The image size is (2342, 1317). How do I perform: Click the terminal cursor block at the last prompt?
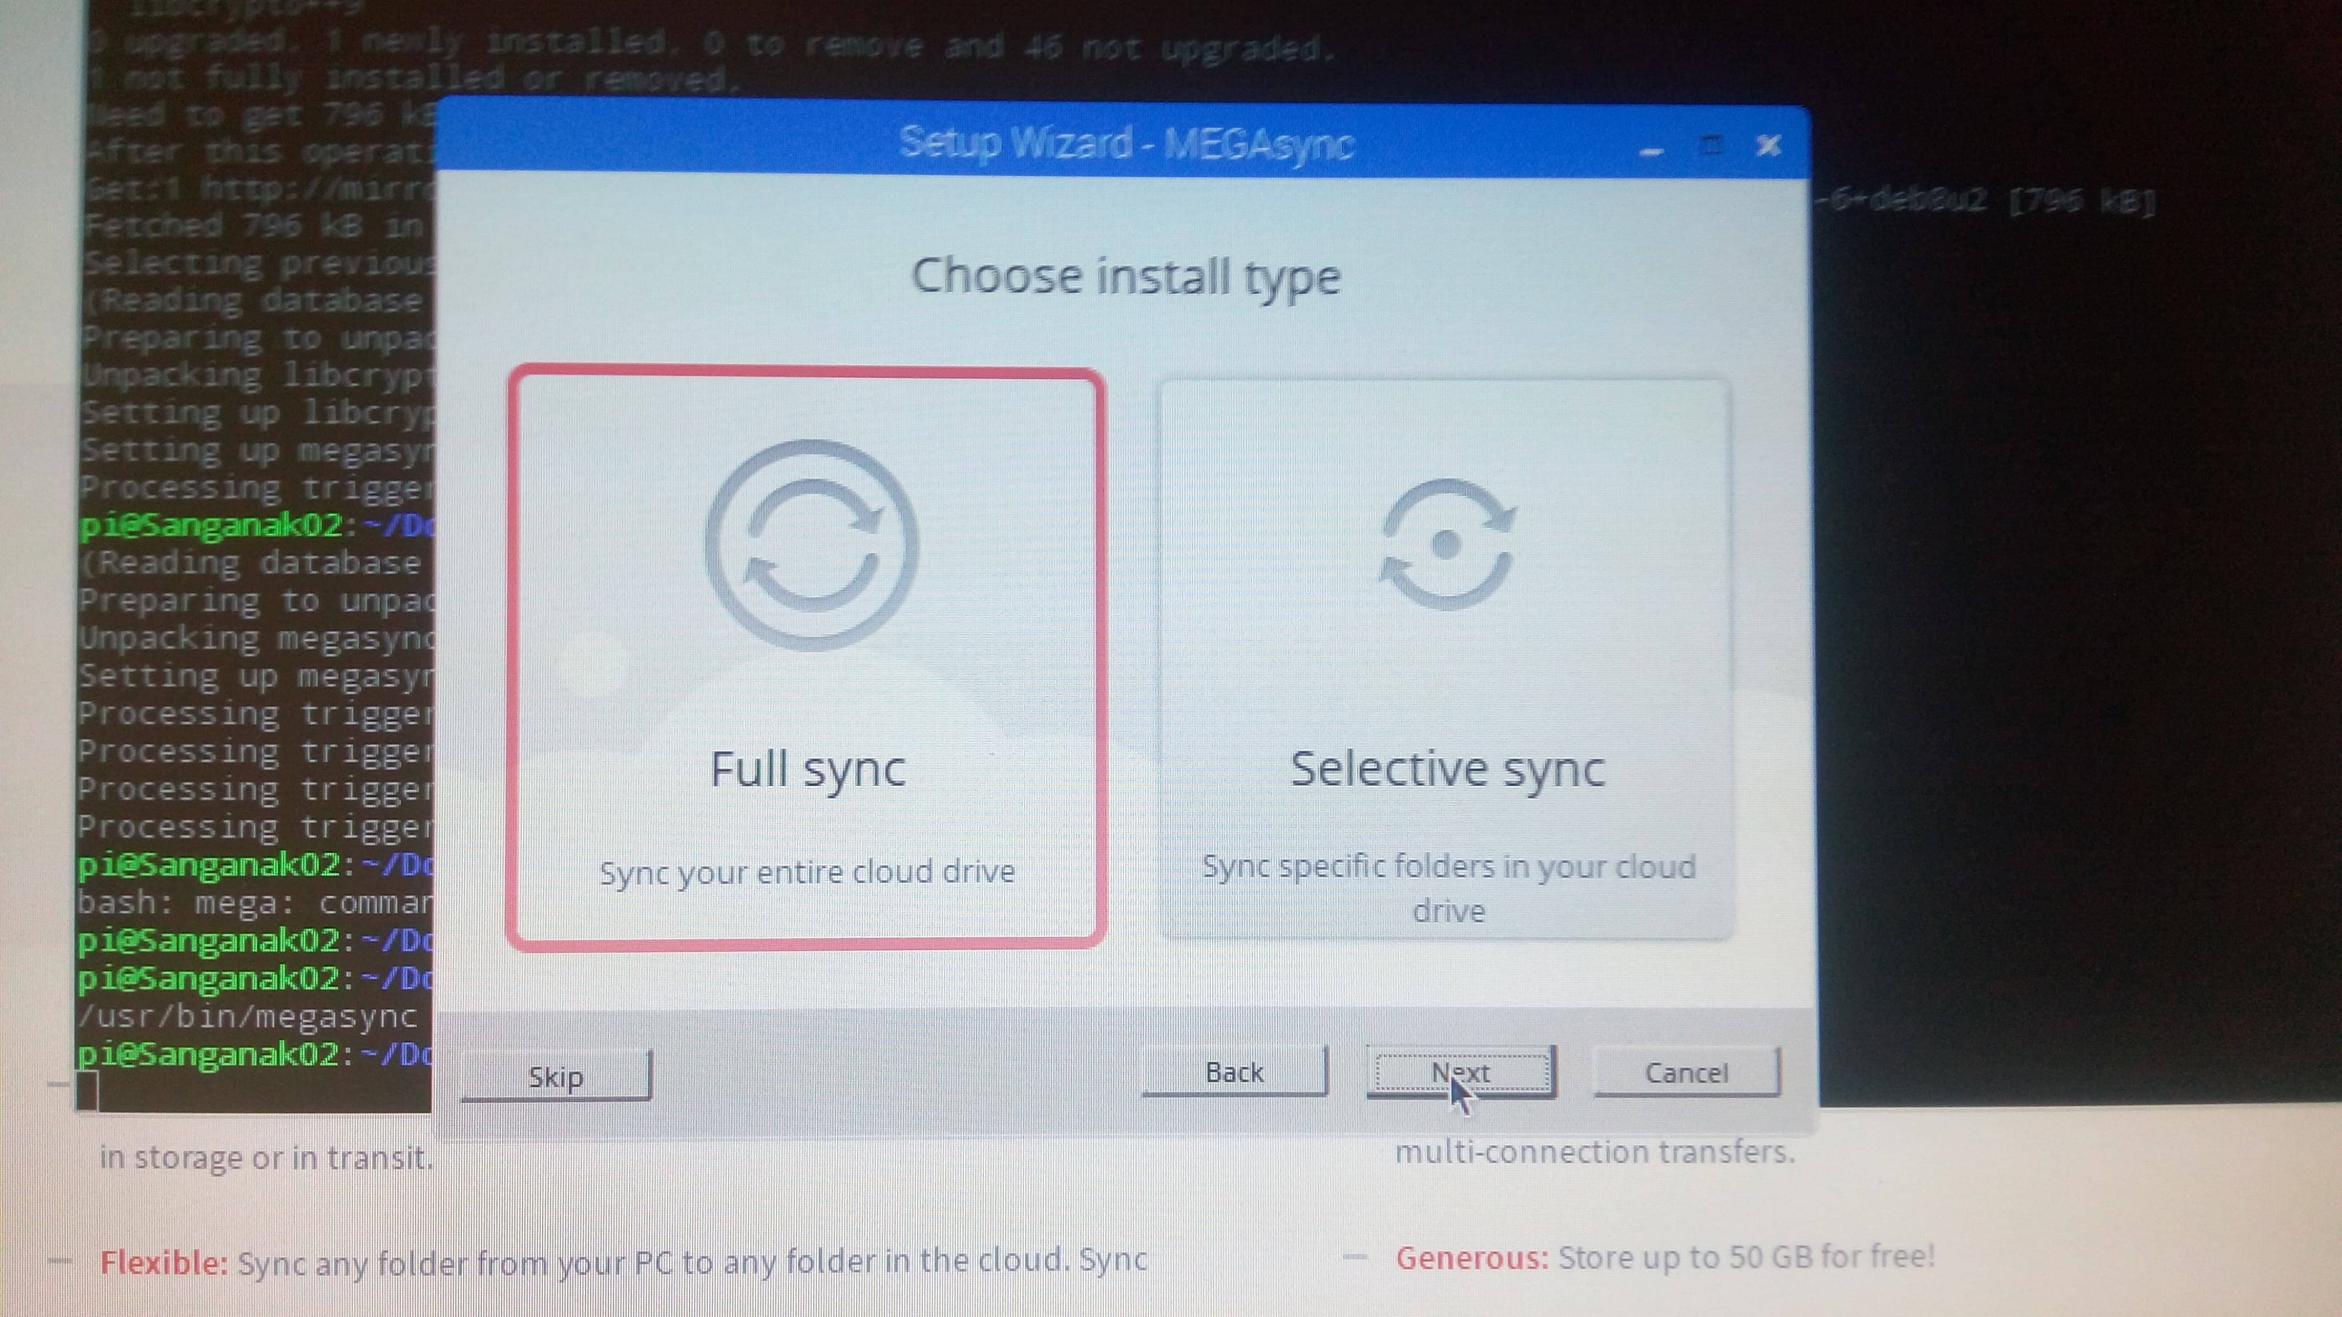(x=87, y=1091)
